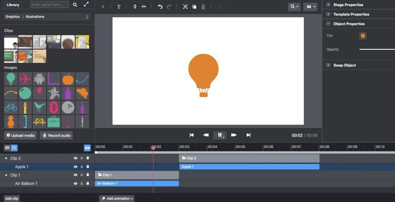
Task: Select the Apple 1 blue timeline bar
Action: click(x=249, y=167)
